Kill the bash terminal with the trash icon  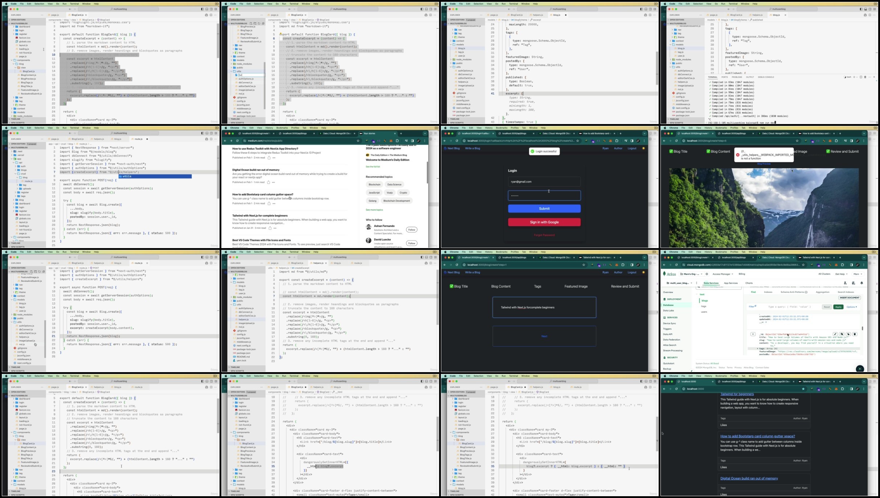865,77
